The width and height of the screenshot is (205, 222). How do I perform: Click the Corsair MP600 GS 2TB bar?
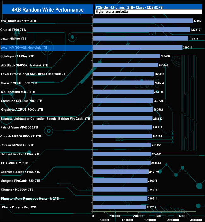122,145
